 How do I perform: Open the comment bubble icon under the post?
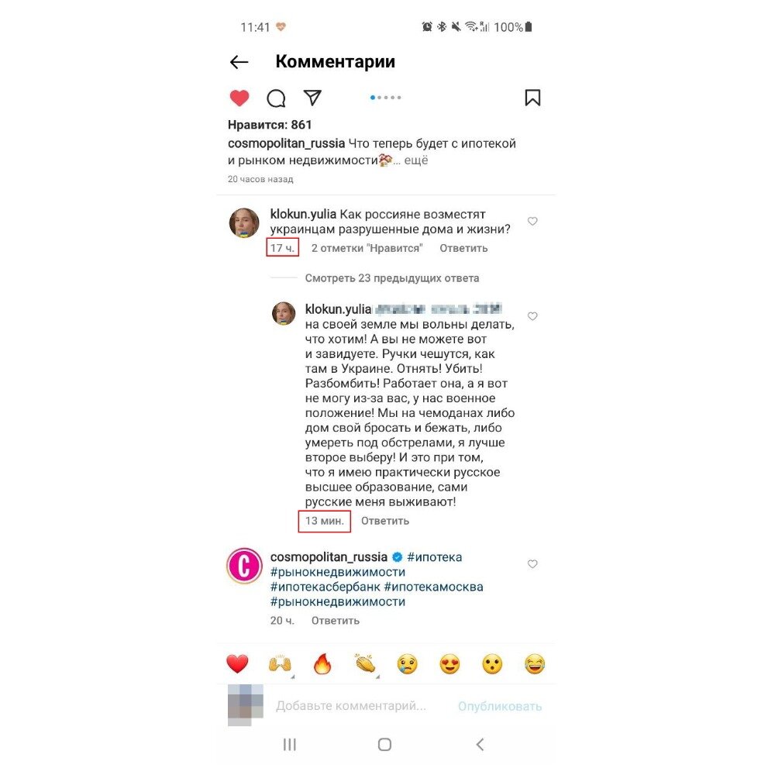click(x=276, y=98)
